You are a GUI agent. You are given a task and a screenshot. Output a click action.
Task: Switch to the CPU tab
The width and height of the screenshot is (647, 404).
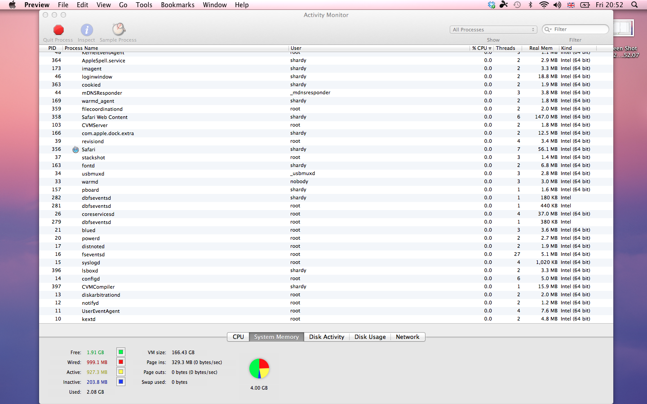tap(238, 337)
